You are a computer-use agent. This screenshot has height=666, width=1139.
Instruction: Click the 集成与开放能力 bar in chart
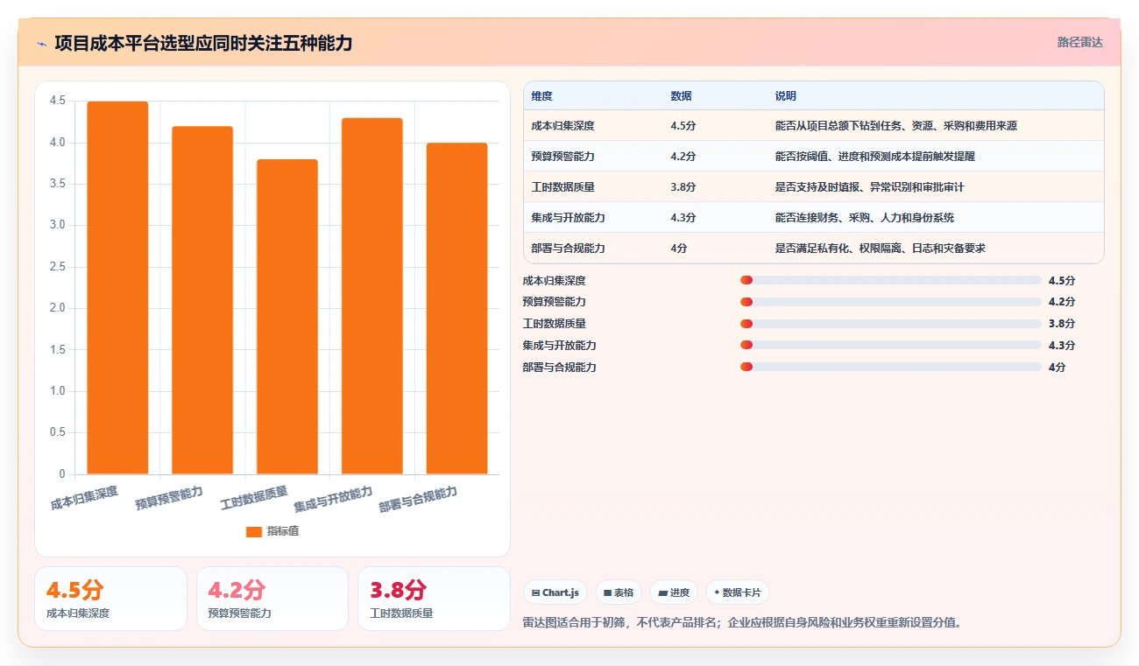tap(372, 296)
